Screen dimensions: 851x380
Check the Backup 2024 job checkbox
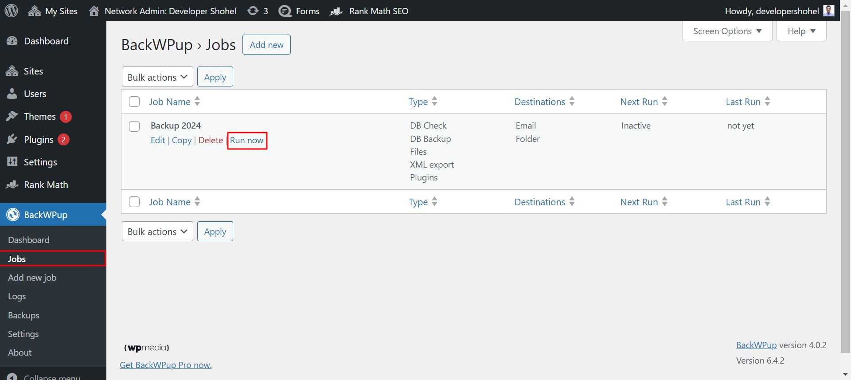(x=134, y=126)
